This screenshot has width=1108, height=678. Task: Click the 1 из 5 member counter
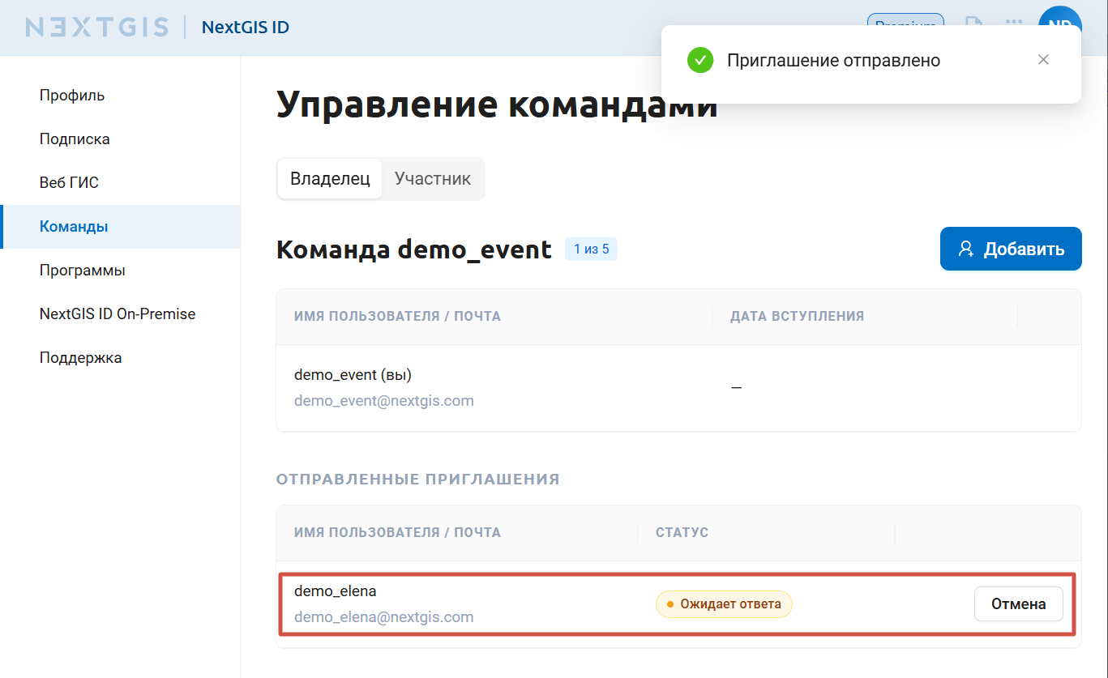click(591, 249)
